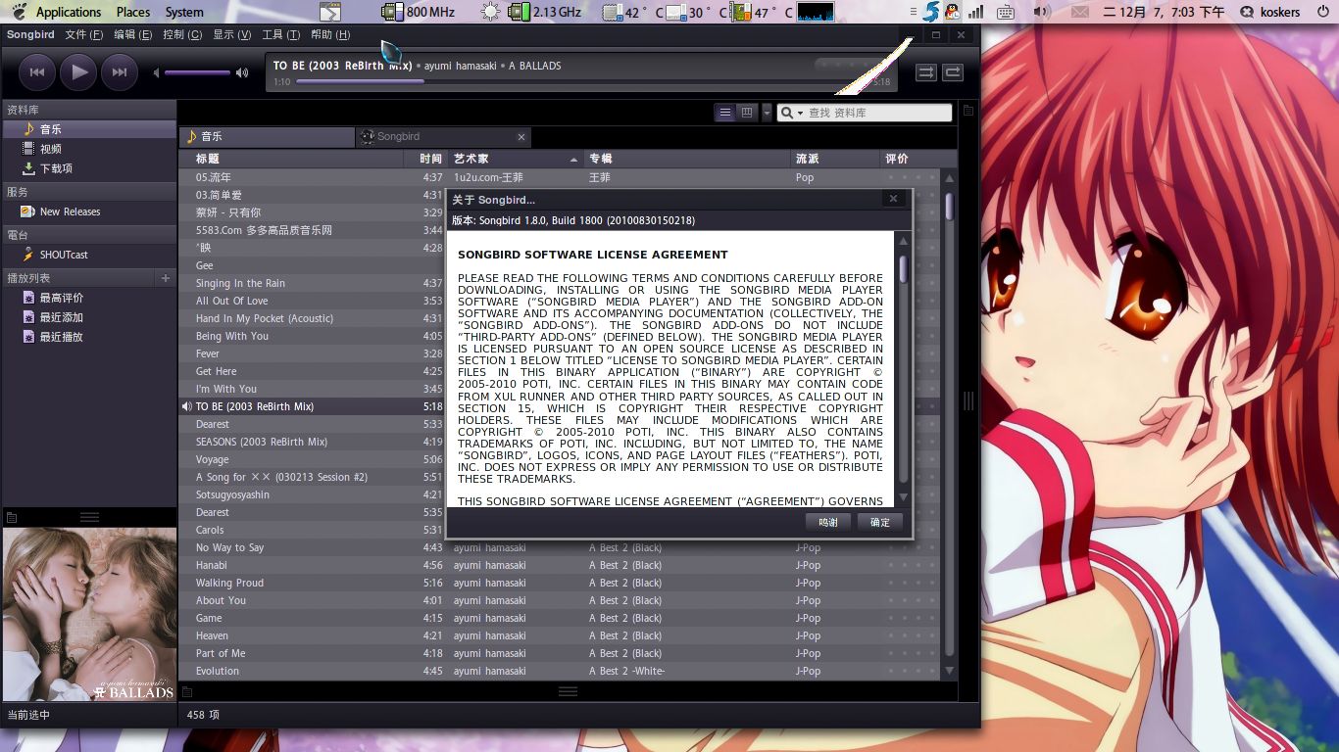Open the Applications menu in the top panel
The height and width of the screenshot is (752, 1339).
click(69, 12)
